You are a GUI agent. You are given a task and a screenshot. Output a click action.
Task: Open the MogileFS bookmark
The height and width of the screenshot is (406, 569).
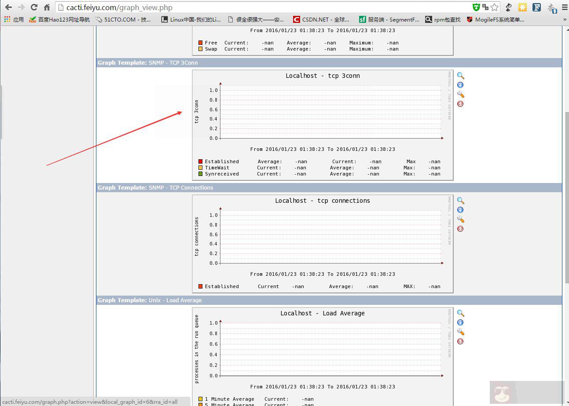(496, 20)
